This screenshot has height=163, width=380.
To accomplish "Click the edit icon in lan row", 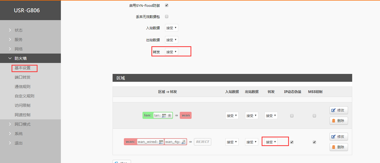I will pos(334,110).
